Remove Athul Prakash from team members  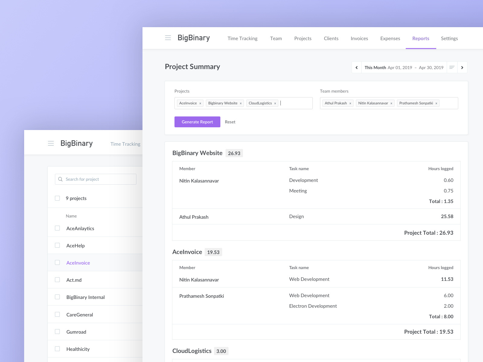[350, 103]
